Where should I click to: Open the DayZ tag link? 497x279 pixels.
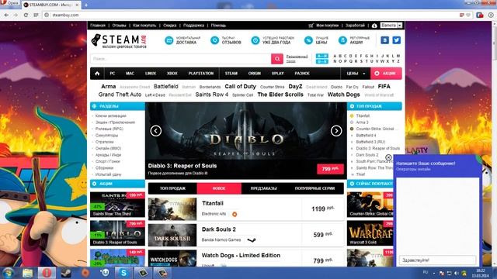coord(295,86)
